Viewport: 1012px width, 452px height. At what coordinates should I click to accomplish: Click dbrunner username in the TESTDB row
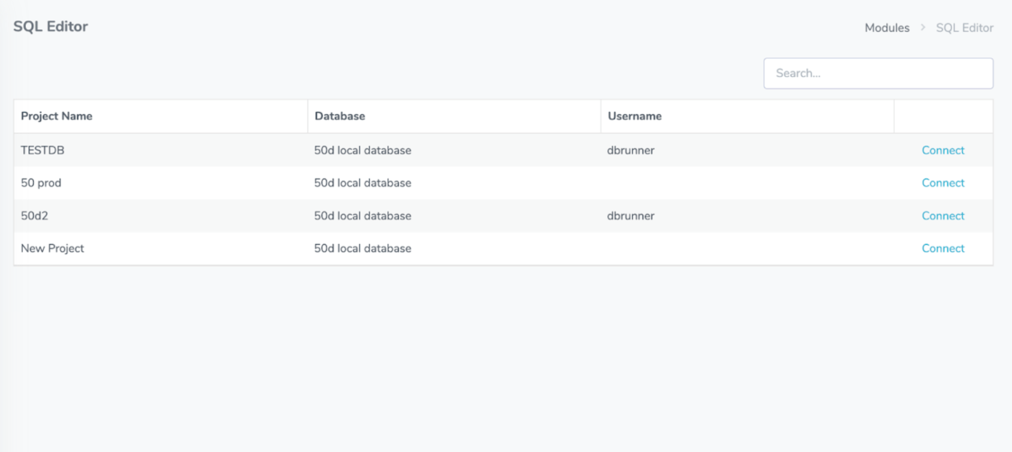[x=630, y=150]
